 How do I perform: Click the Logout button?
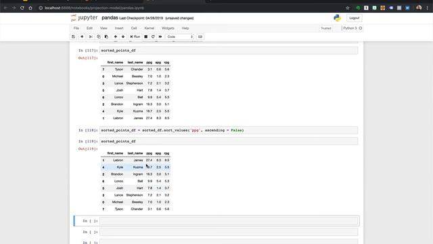click(355, 18)
